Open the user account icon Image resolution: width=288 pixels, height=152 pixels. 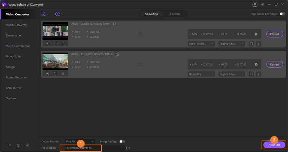(255, 5)
